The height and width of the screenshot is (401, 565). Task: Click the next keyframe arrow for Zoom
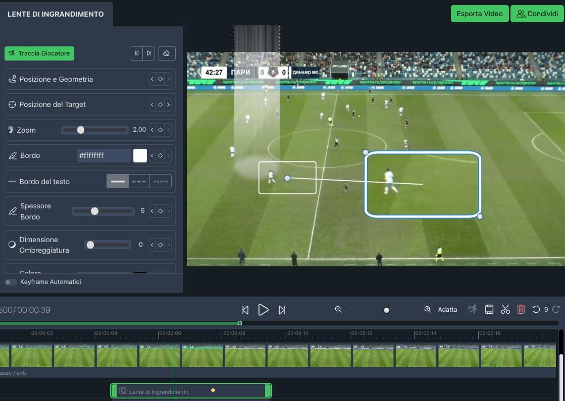170,130
